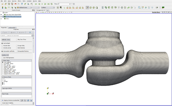Open the Edit Color Map icon
Viewport: 172px width, 106px height.
[6, 7]
